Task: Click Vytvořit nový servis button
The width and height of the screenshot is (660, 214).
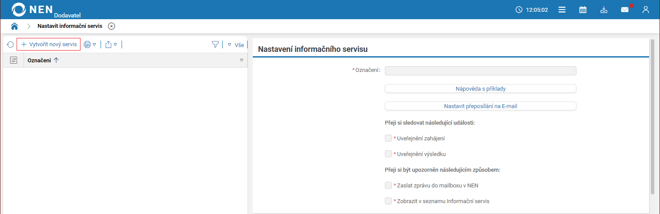Action: pyautogui.click(x=49, y=44)
